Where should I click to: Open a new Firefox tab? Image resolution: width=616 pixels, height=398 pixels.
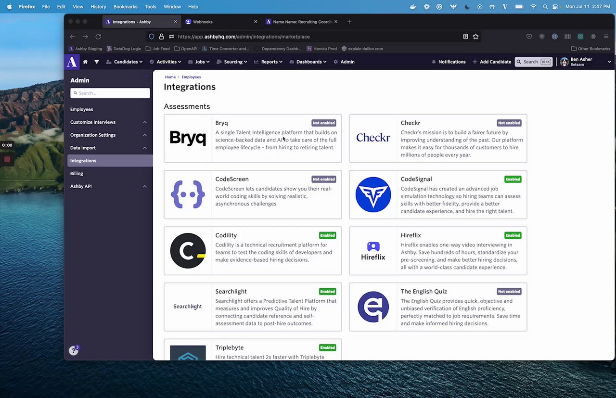tap(349, 22)
